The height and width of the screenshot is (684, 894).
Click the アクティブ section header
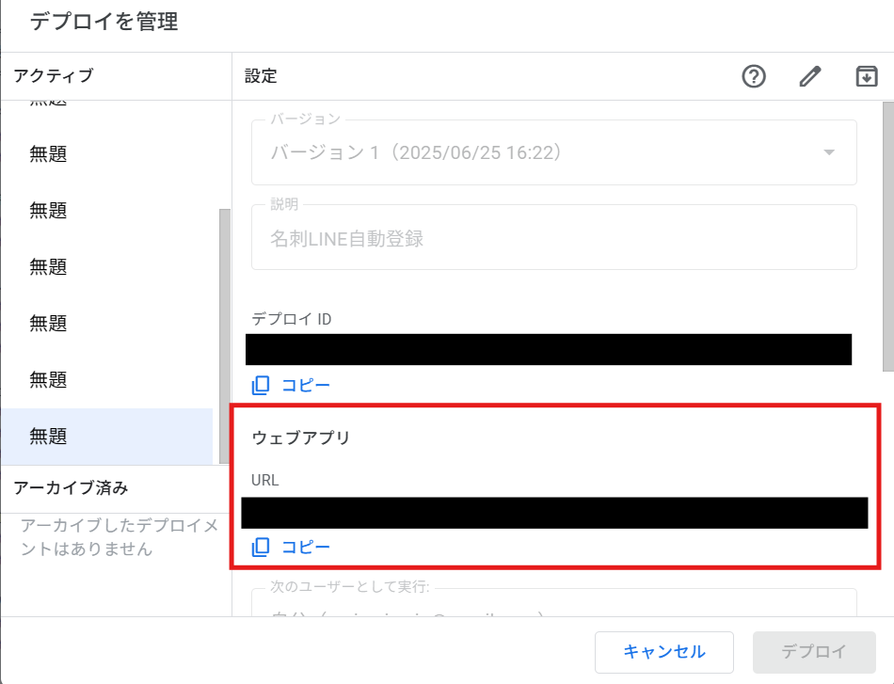(53, 76)
